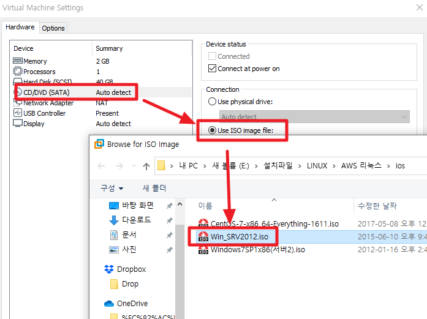Open the Auto detect drive dropdown
The height and width of the screenshot is (319, 427).
[x=314, y=116]
